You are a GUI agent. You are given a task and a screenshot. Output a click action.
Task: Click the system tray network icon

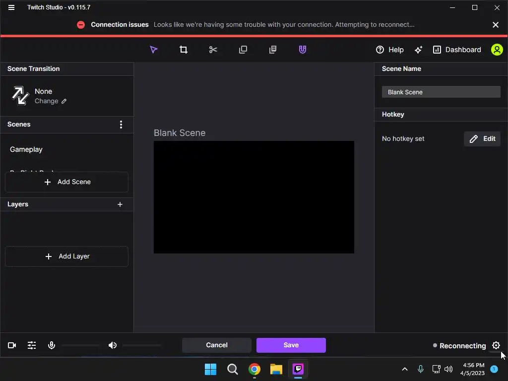436,369
